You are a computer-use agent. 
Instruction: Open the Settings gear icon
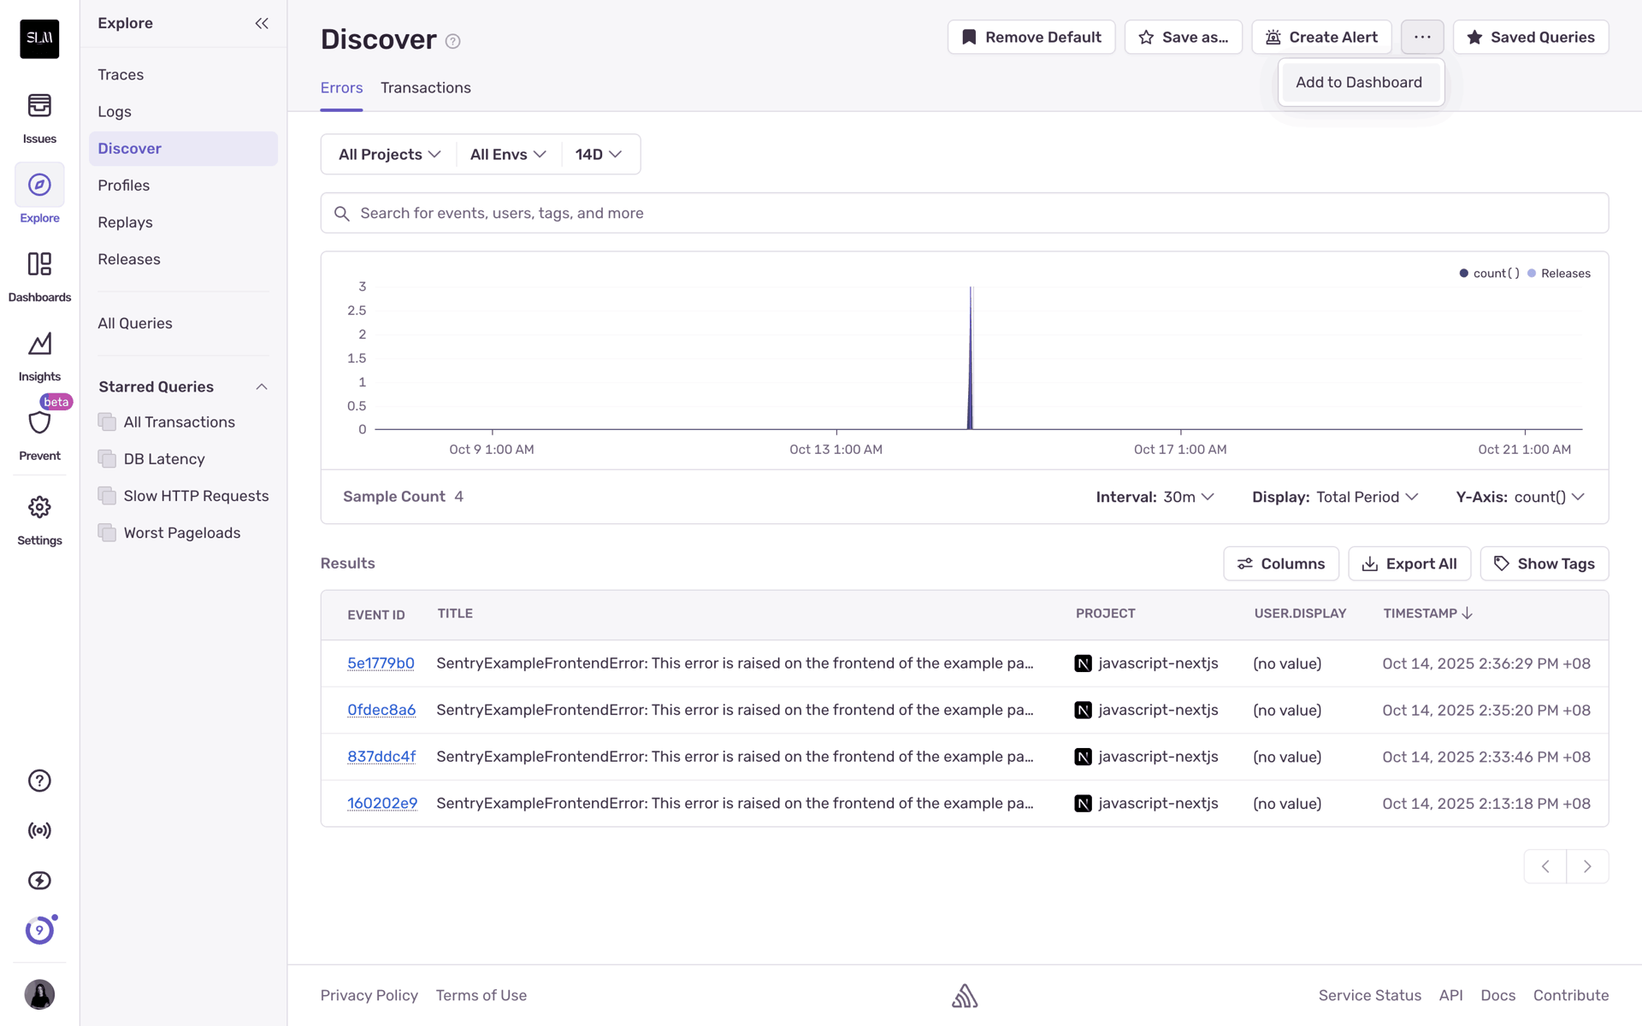point(39,507)
